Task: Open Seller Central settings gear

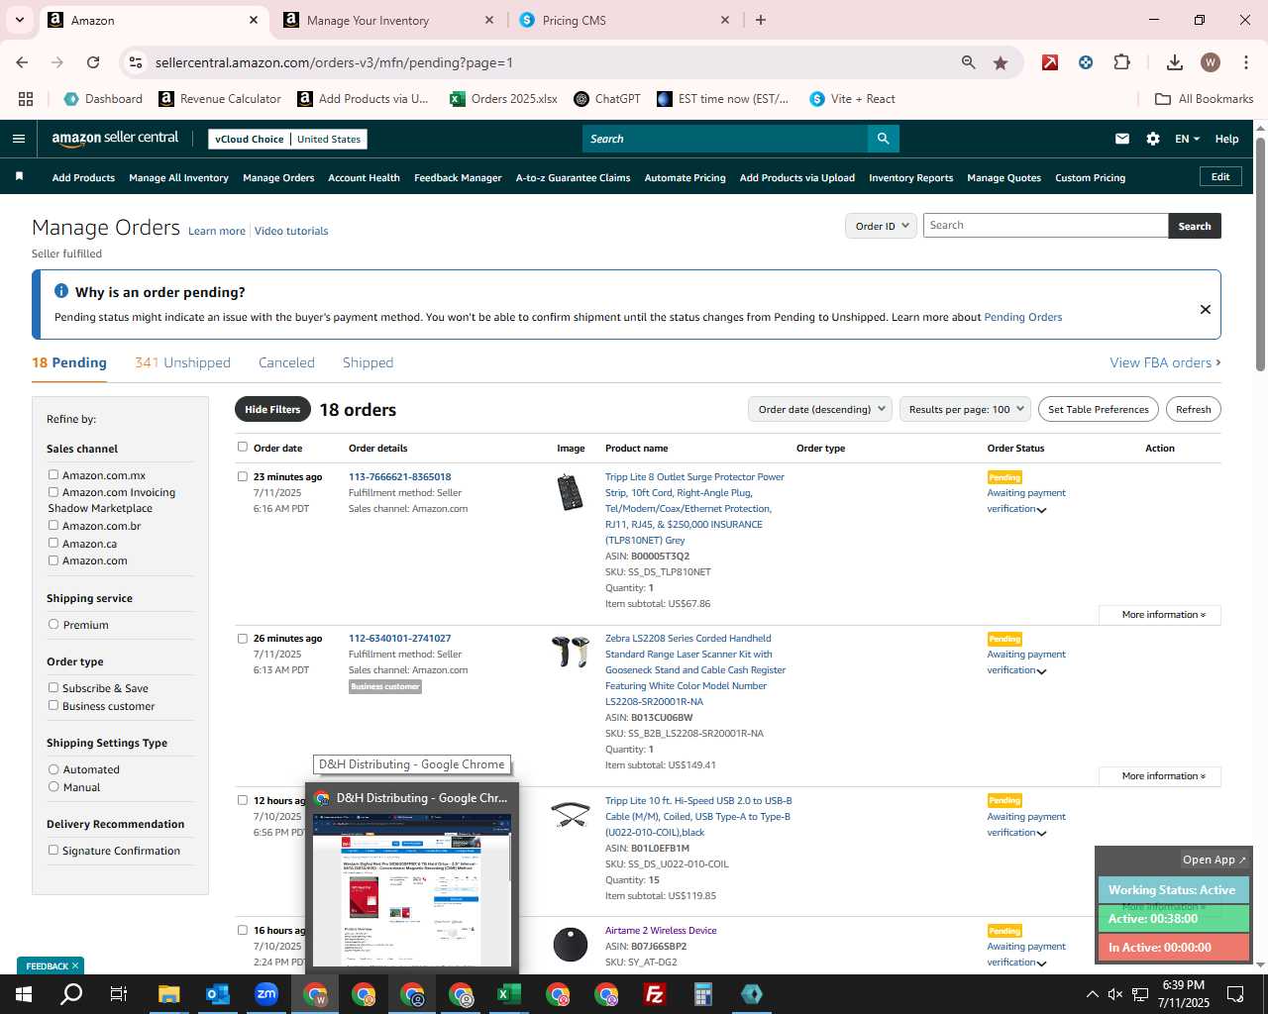Action: tap(1153, 139)
